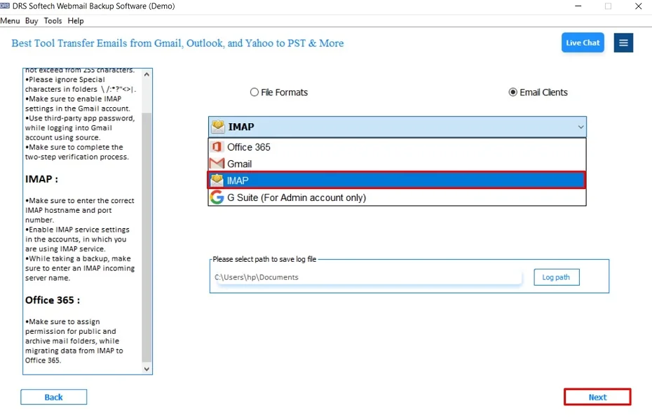Open the email client dropdown chevron
Image resolution: width=652 pixels, height=420 pixels.
[x=580, y=127]
